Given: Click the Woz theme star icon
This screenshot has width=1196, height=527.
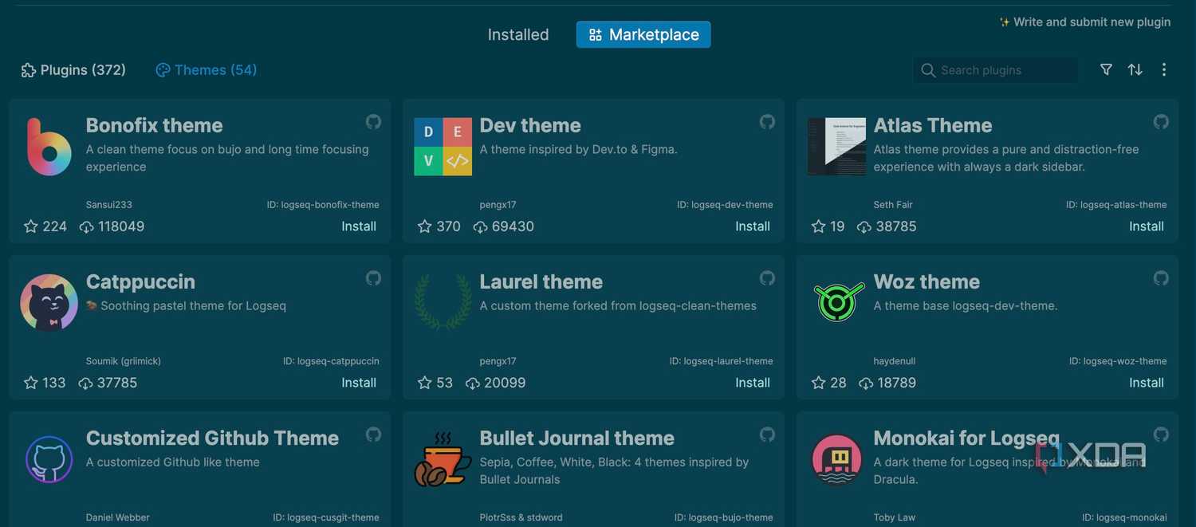Looking at the screenshot, I should point(818,383).
